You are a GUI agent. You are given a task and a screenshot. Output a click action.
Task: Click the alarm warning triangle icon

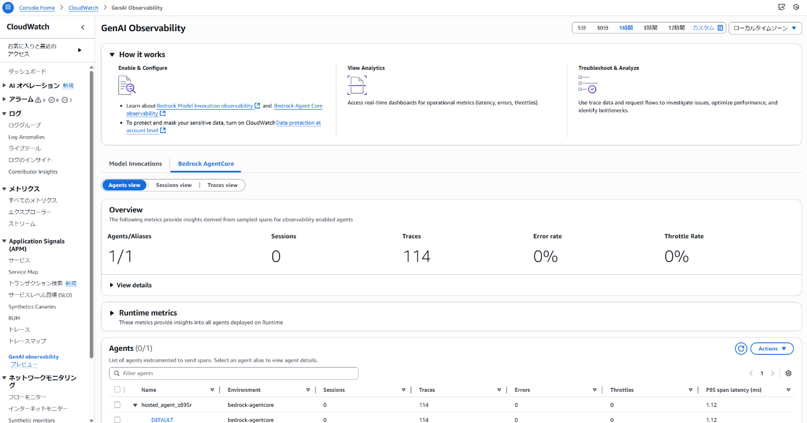[39, 100]
